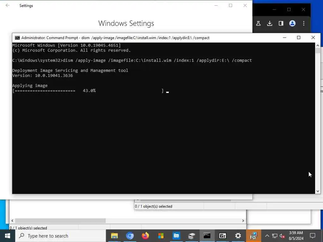Open the clock and date flyout
Viewport: 323px width, 242px height.
[296, 236]
